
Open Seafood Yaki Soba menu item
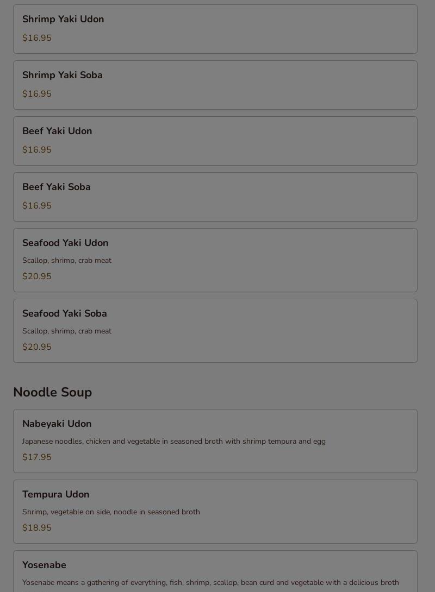[215, 331]
